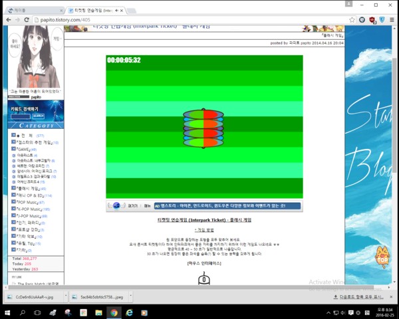The image size is (399, 319).
Task: Click the browser back arrow
Action: pos(8,20)
